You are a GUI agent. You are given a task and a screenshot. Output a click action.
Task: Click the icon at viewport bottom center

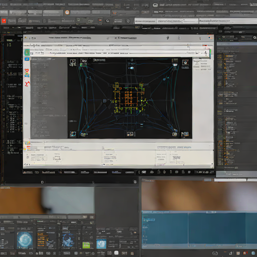pyautogui.click(x=130, y=134)
